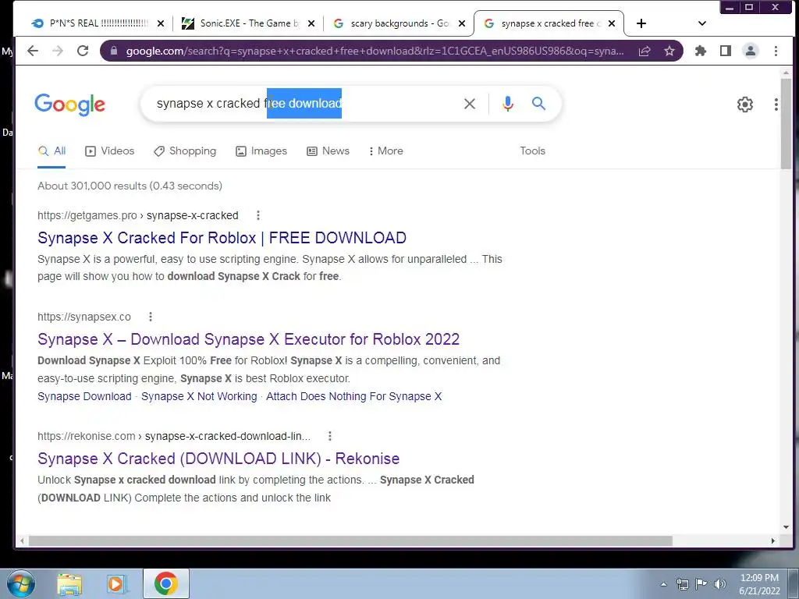Click the About 301,000 results text
This screenshot has height=599, width=799.
(130, 186)
